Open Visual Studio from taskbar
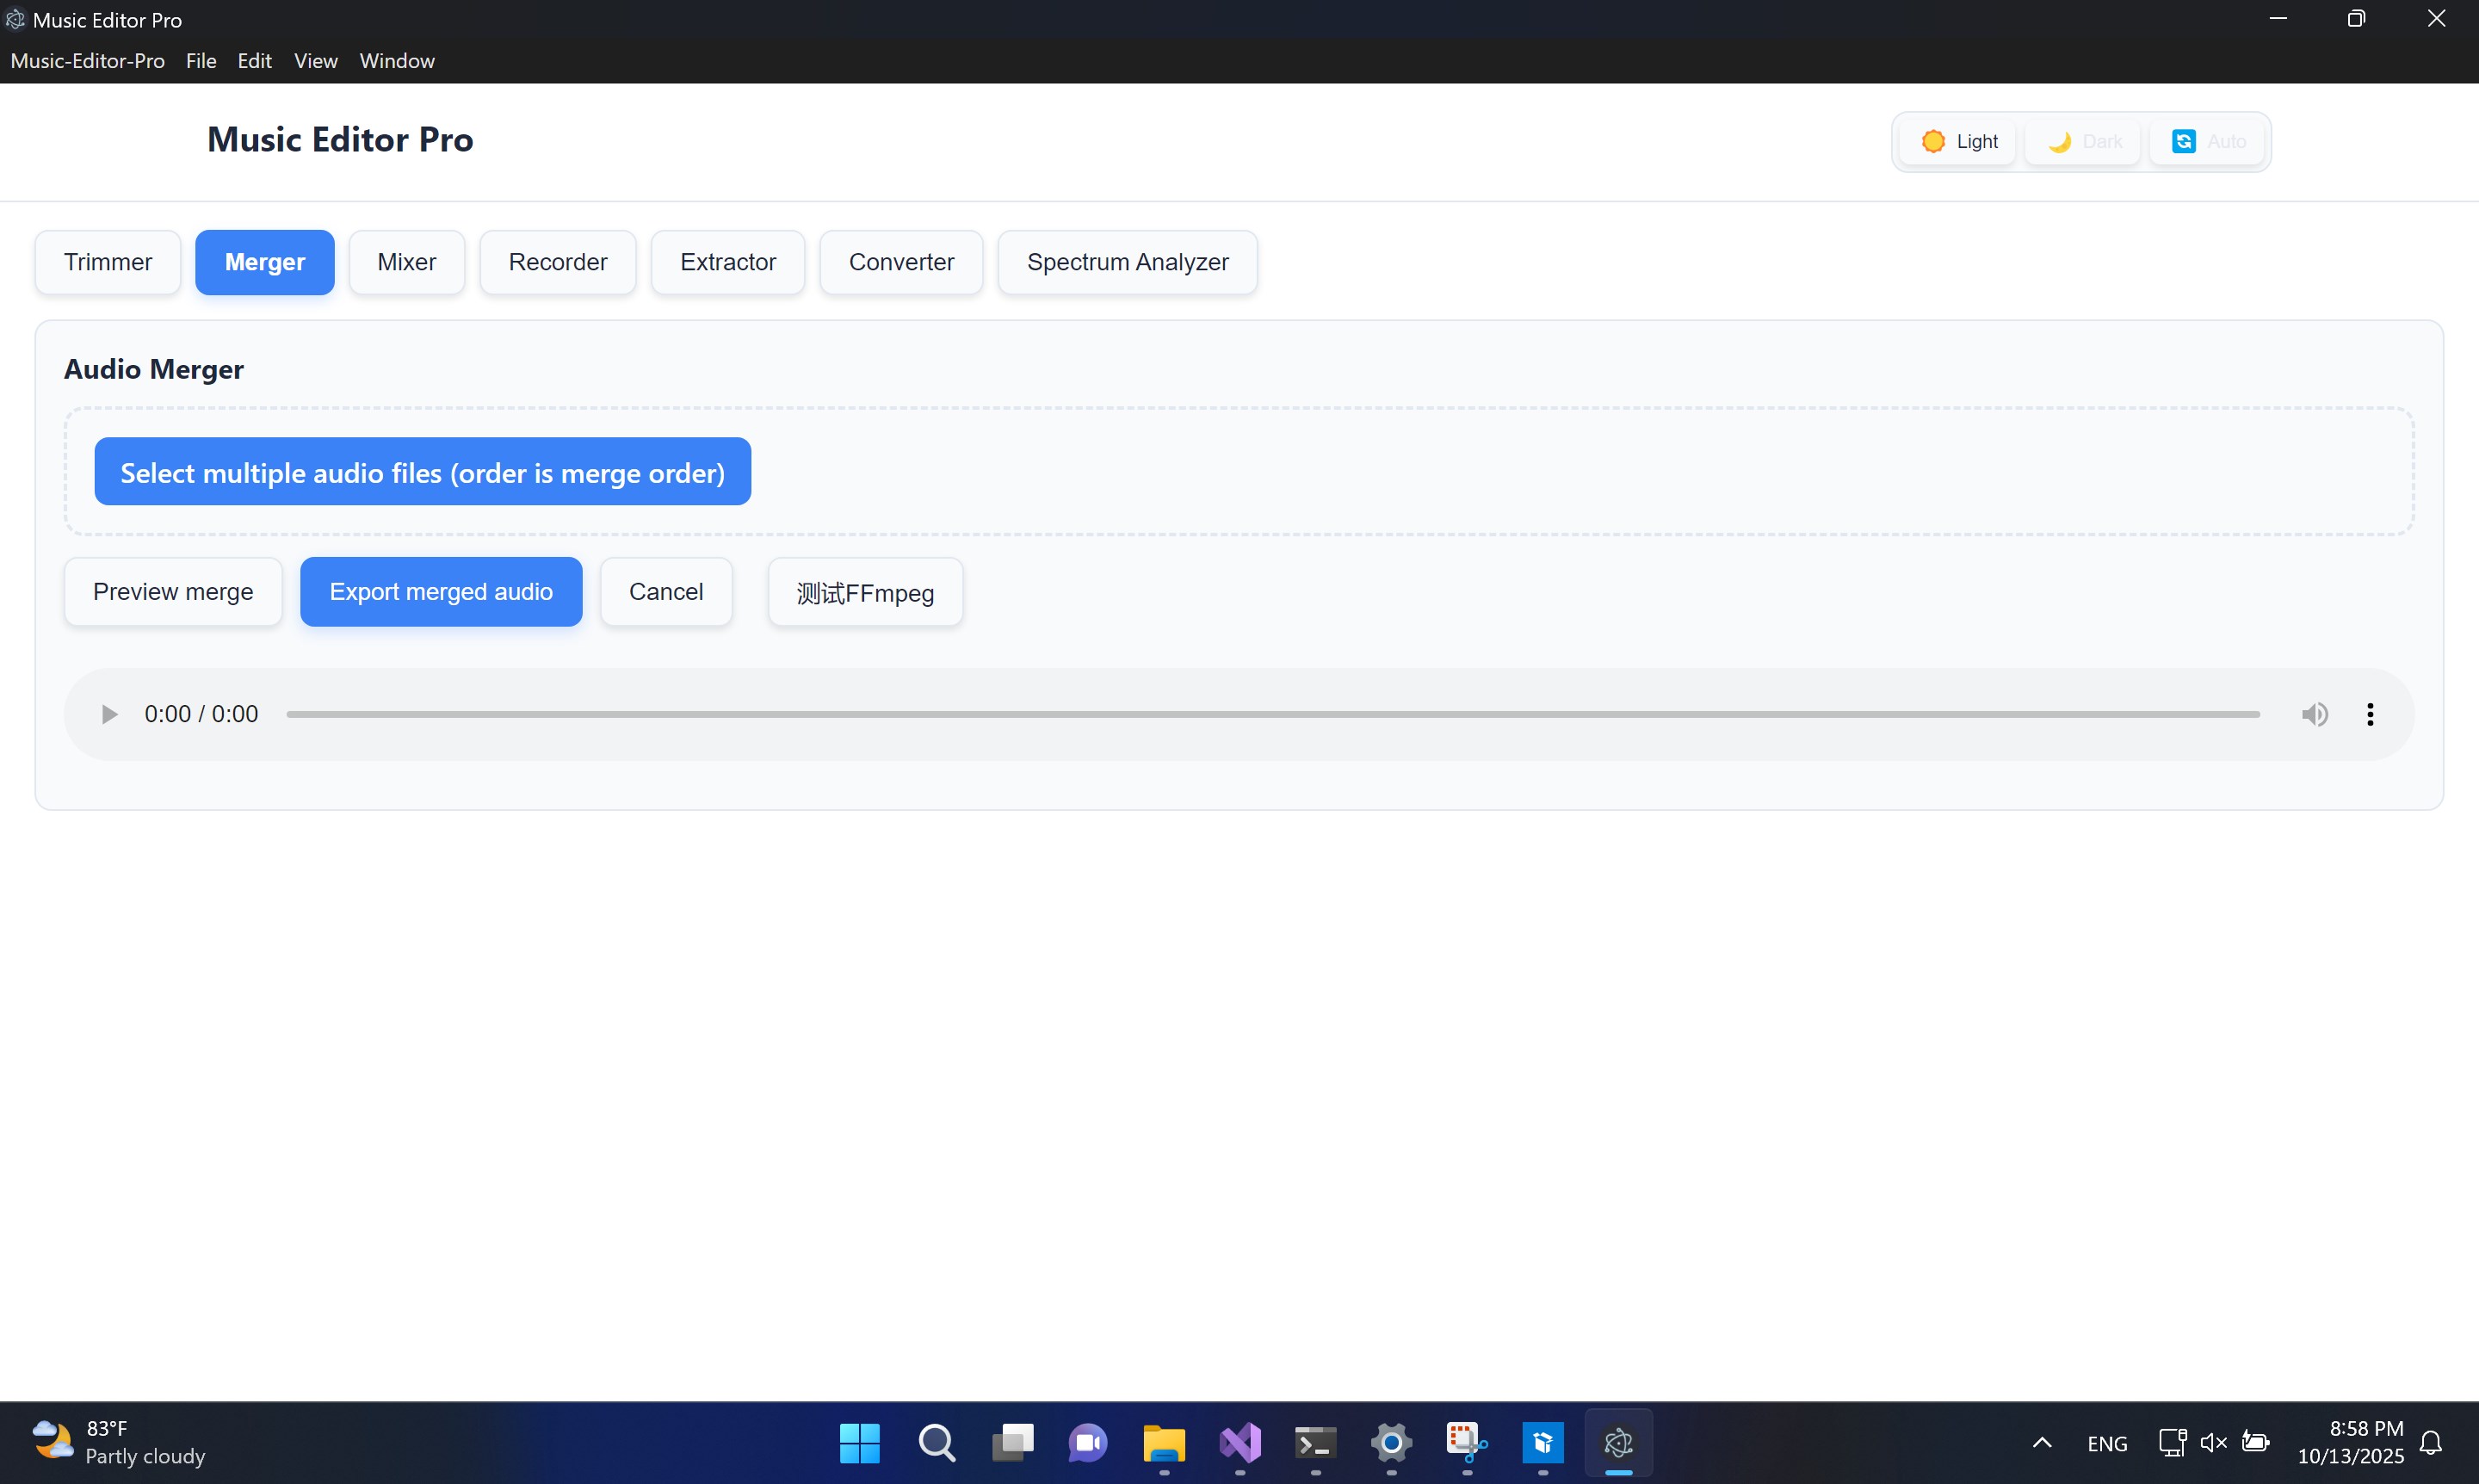The image size is (2479, 1484). pyautogui.click(x=1240, y=1443)
